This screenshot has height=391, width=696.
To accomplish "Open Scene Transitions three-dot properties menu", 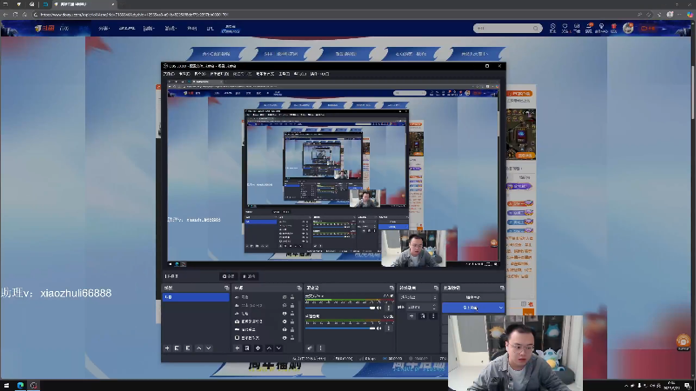I will click(433, 316).
